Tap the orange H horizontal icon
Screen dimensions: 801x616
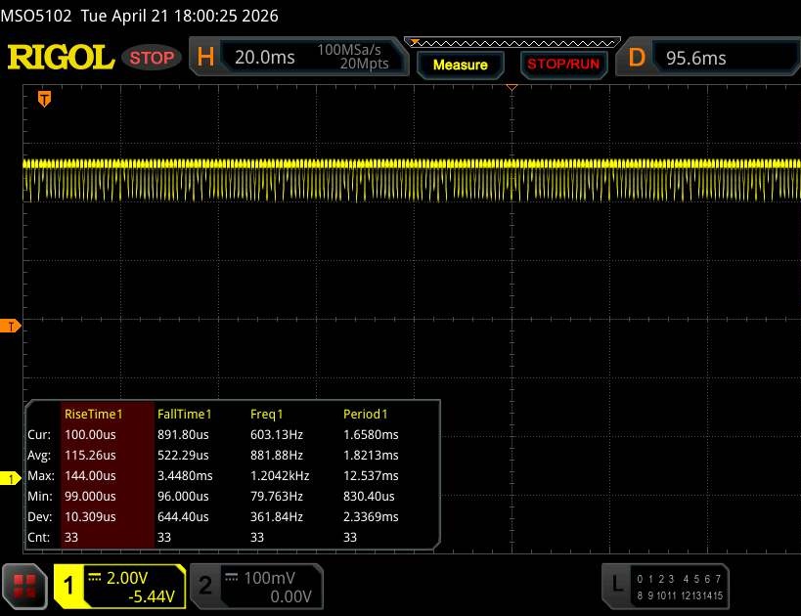(x=205, y=57)
